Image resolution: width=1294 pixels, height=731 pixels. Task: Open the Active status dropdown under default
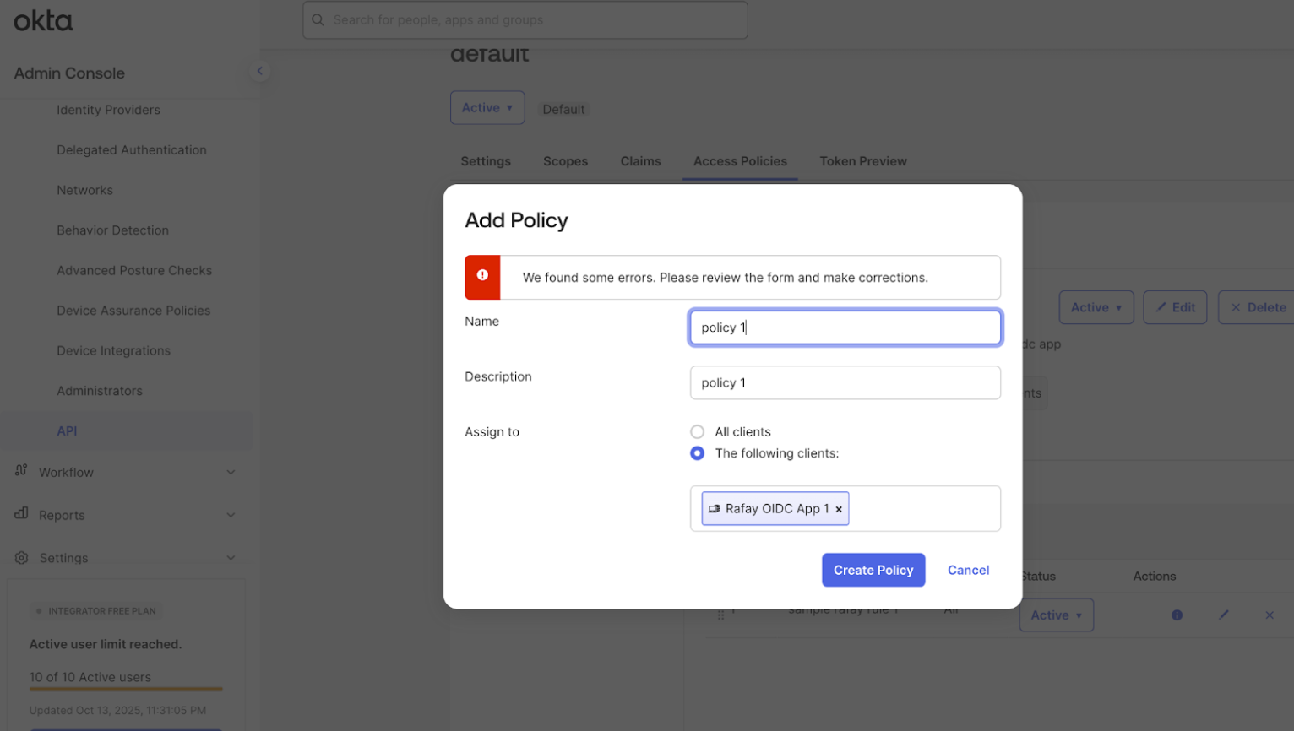487,108
